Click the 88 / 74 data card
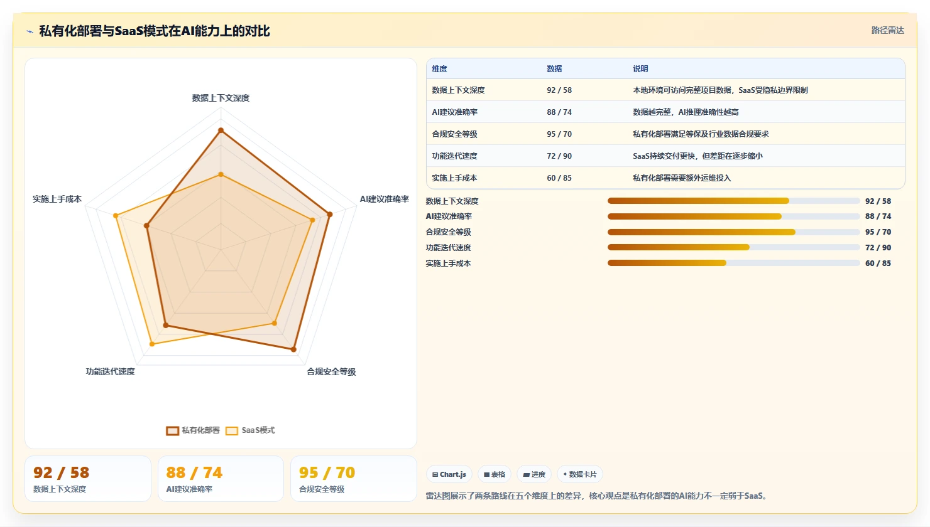Image resolution: width=930 pixels, height=527 pixels. (221, 479)
